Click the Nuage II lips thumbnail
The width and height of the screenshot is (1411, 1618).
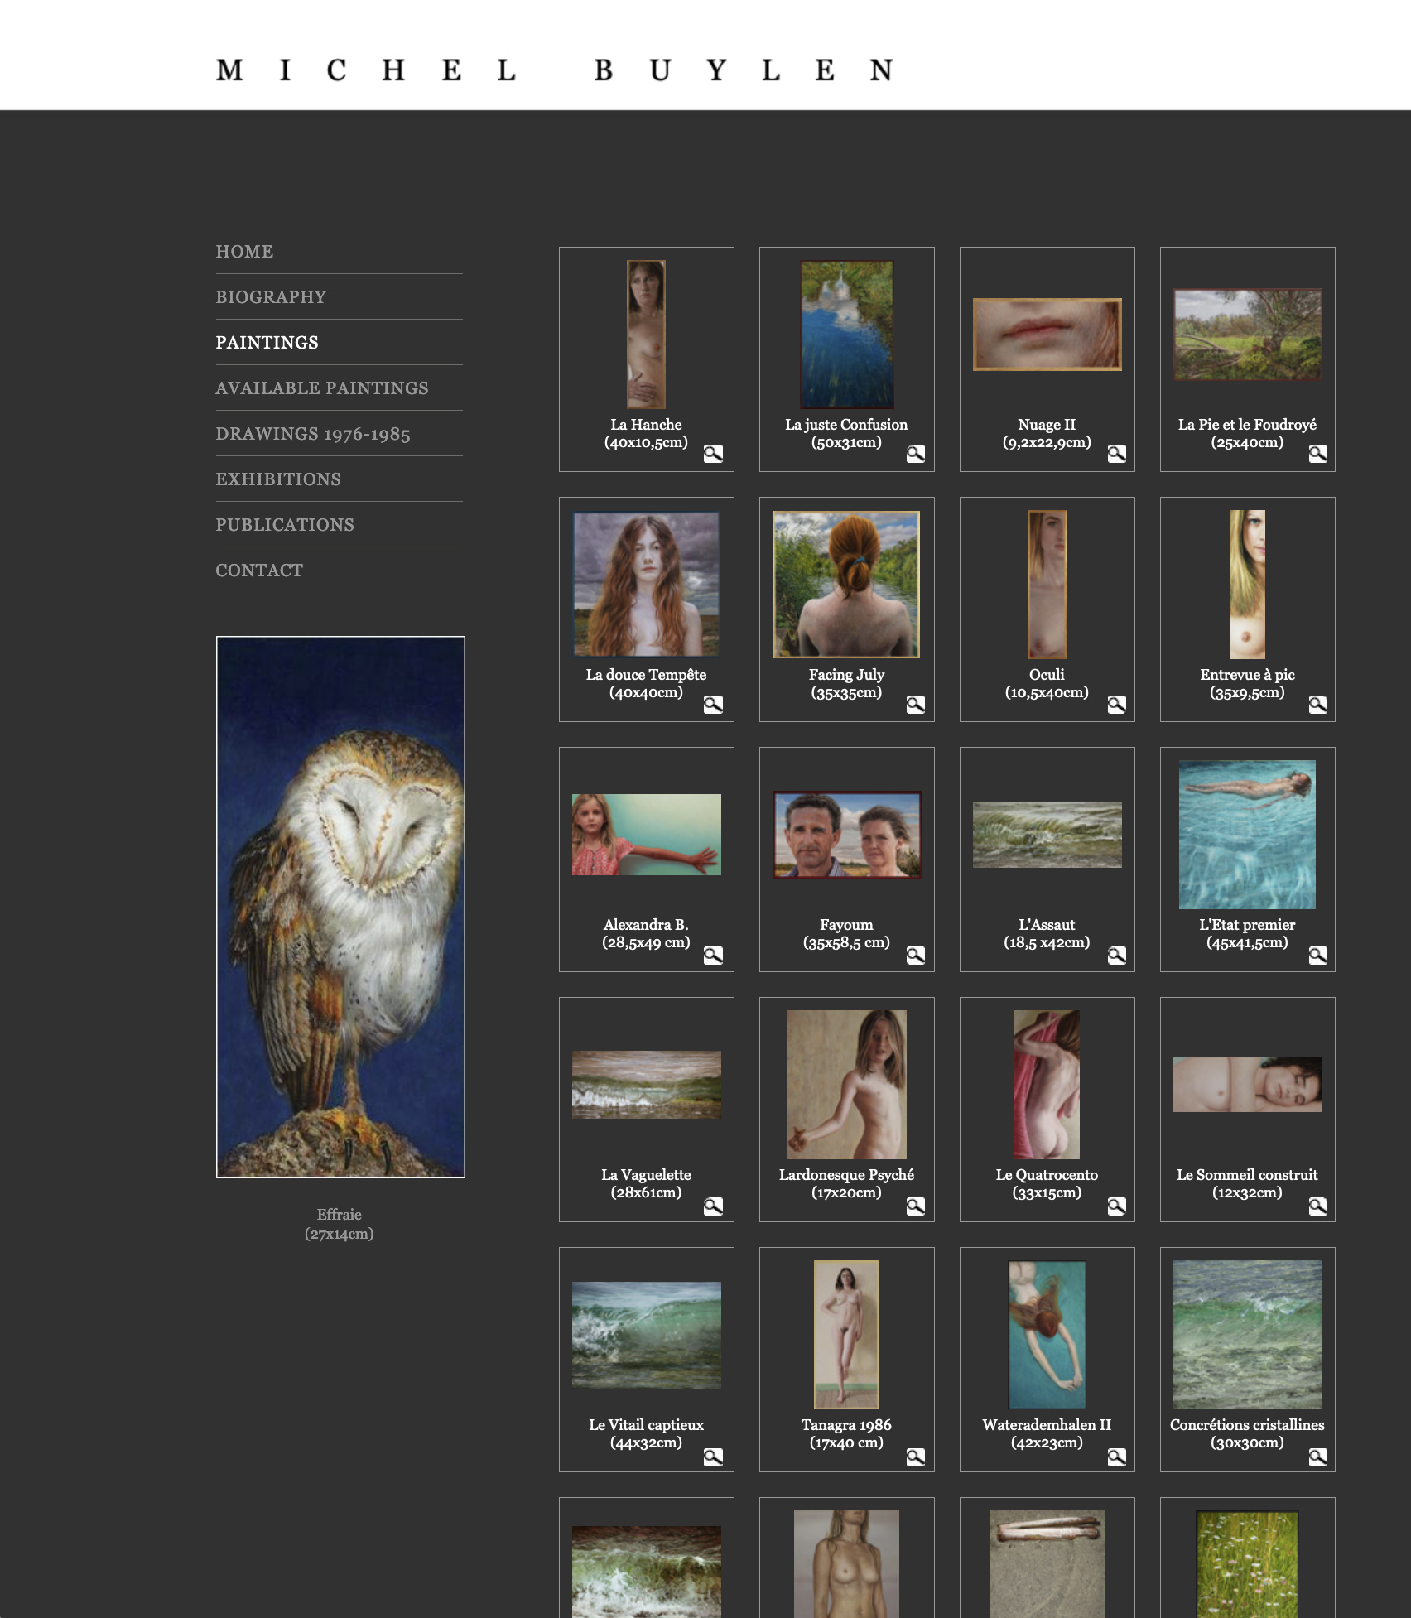(1047, 335)
